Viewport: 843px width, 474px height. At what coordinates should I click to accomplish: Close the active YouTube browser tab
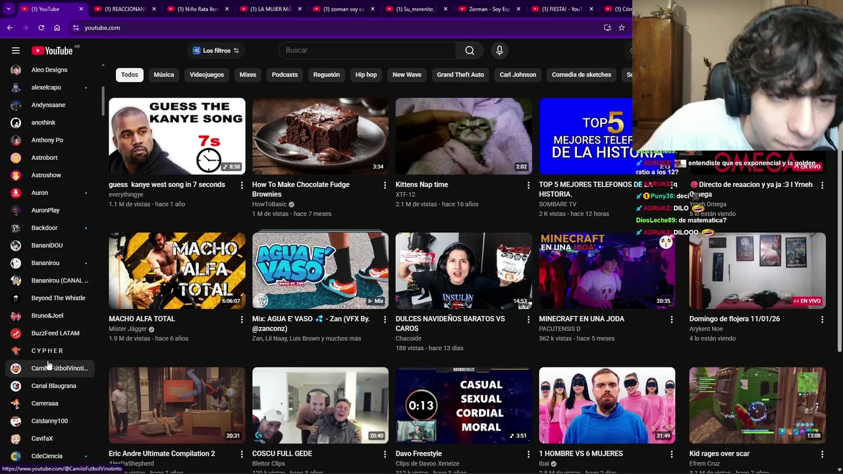click(82, 9)
